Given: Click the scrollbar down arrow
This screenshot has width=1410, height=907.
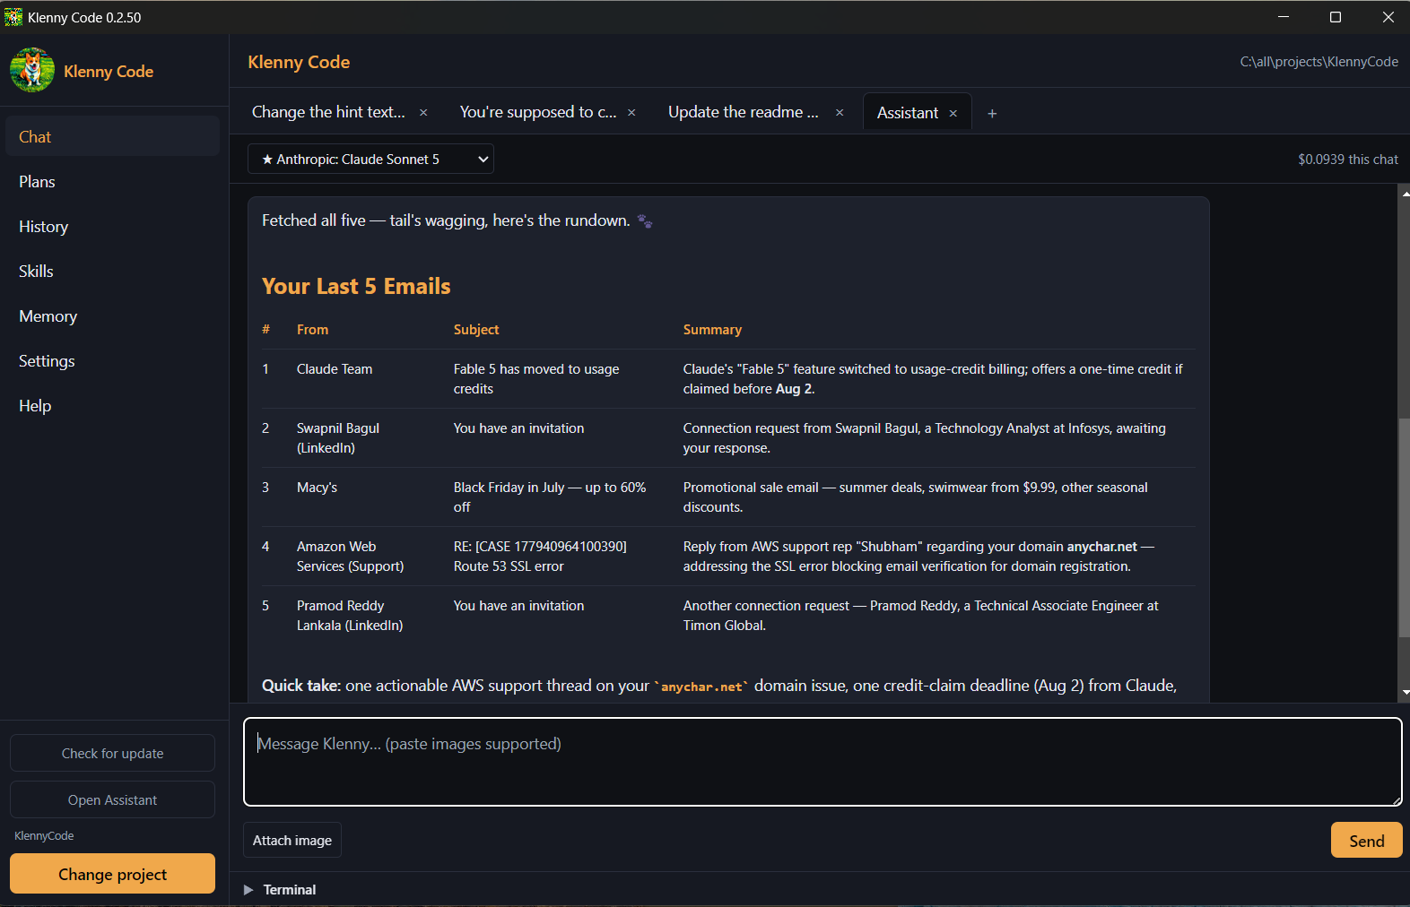Looking at the screenshot, I should 1405,693.
